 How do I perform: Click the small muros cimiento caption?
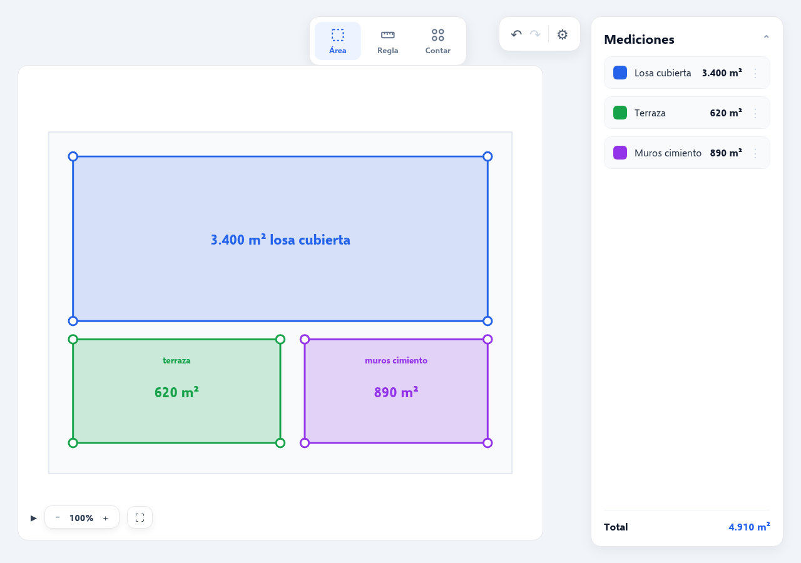(x=396, y=360)
